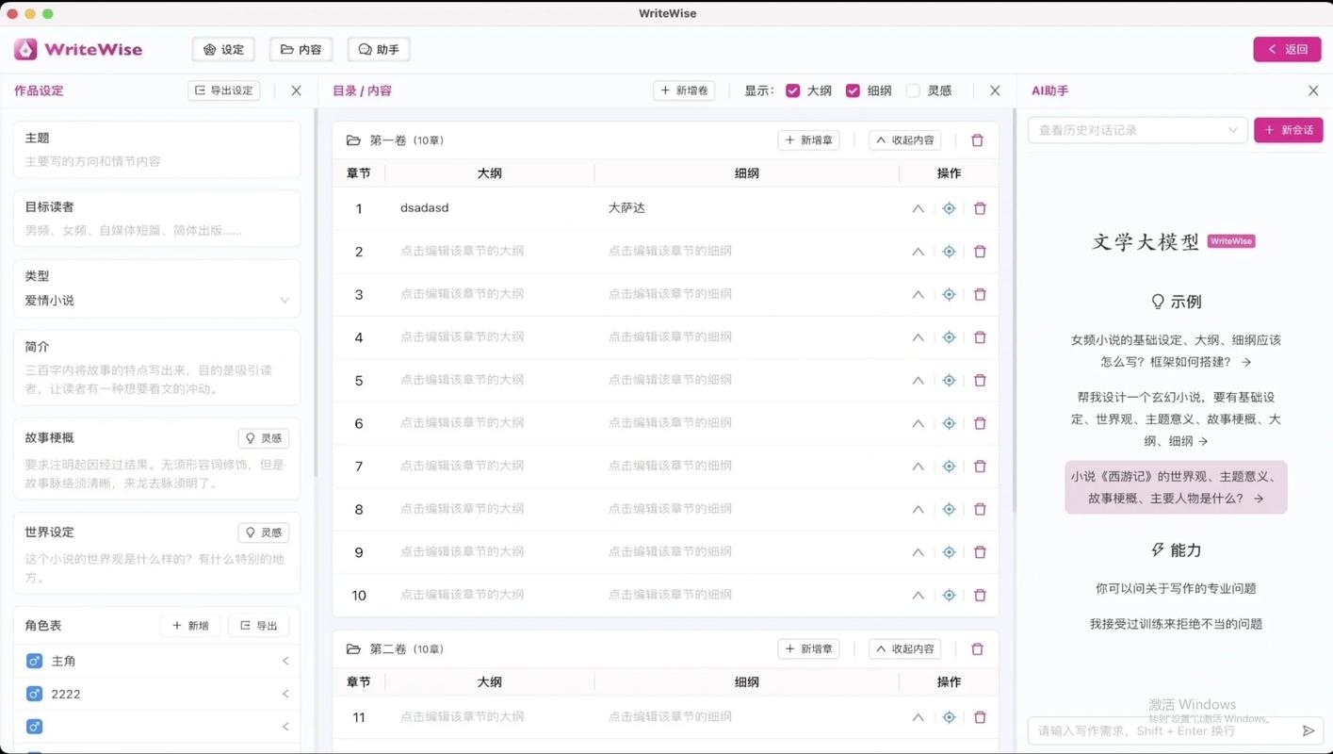Click the locate target icon for chapter 4
The image size is (1333, 754).
pos(949,337)
